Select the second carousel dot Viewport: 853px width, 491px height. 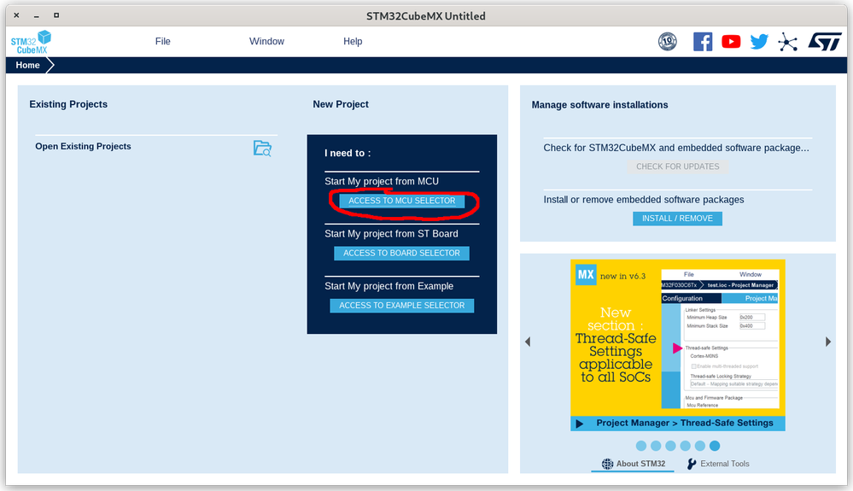click(656, 446)
